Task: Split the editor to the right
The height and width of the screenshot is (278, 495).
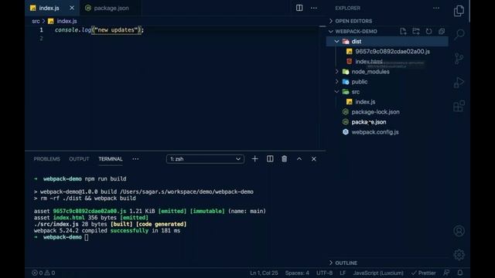Action: [x=299, y=8]
